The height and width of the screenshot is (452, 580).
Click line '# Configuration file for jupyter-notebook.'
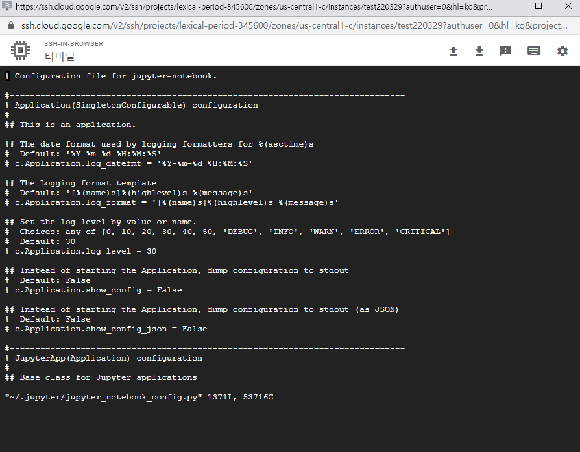pyautogui.click(x=111, y=76)
